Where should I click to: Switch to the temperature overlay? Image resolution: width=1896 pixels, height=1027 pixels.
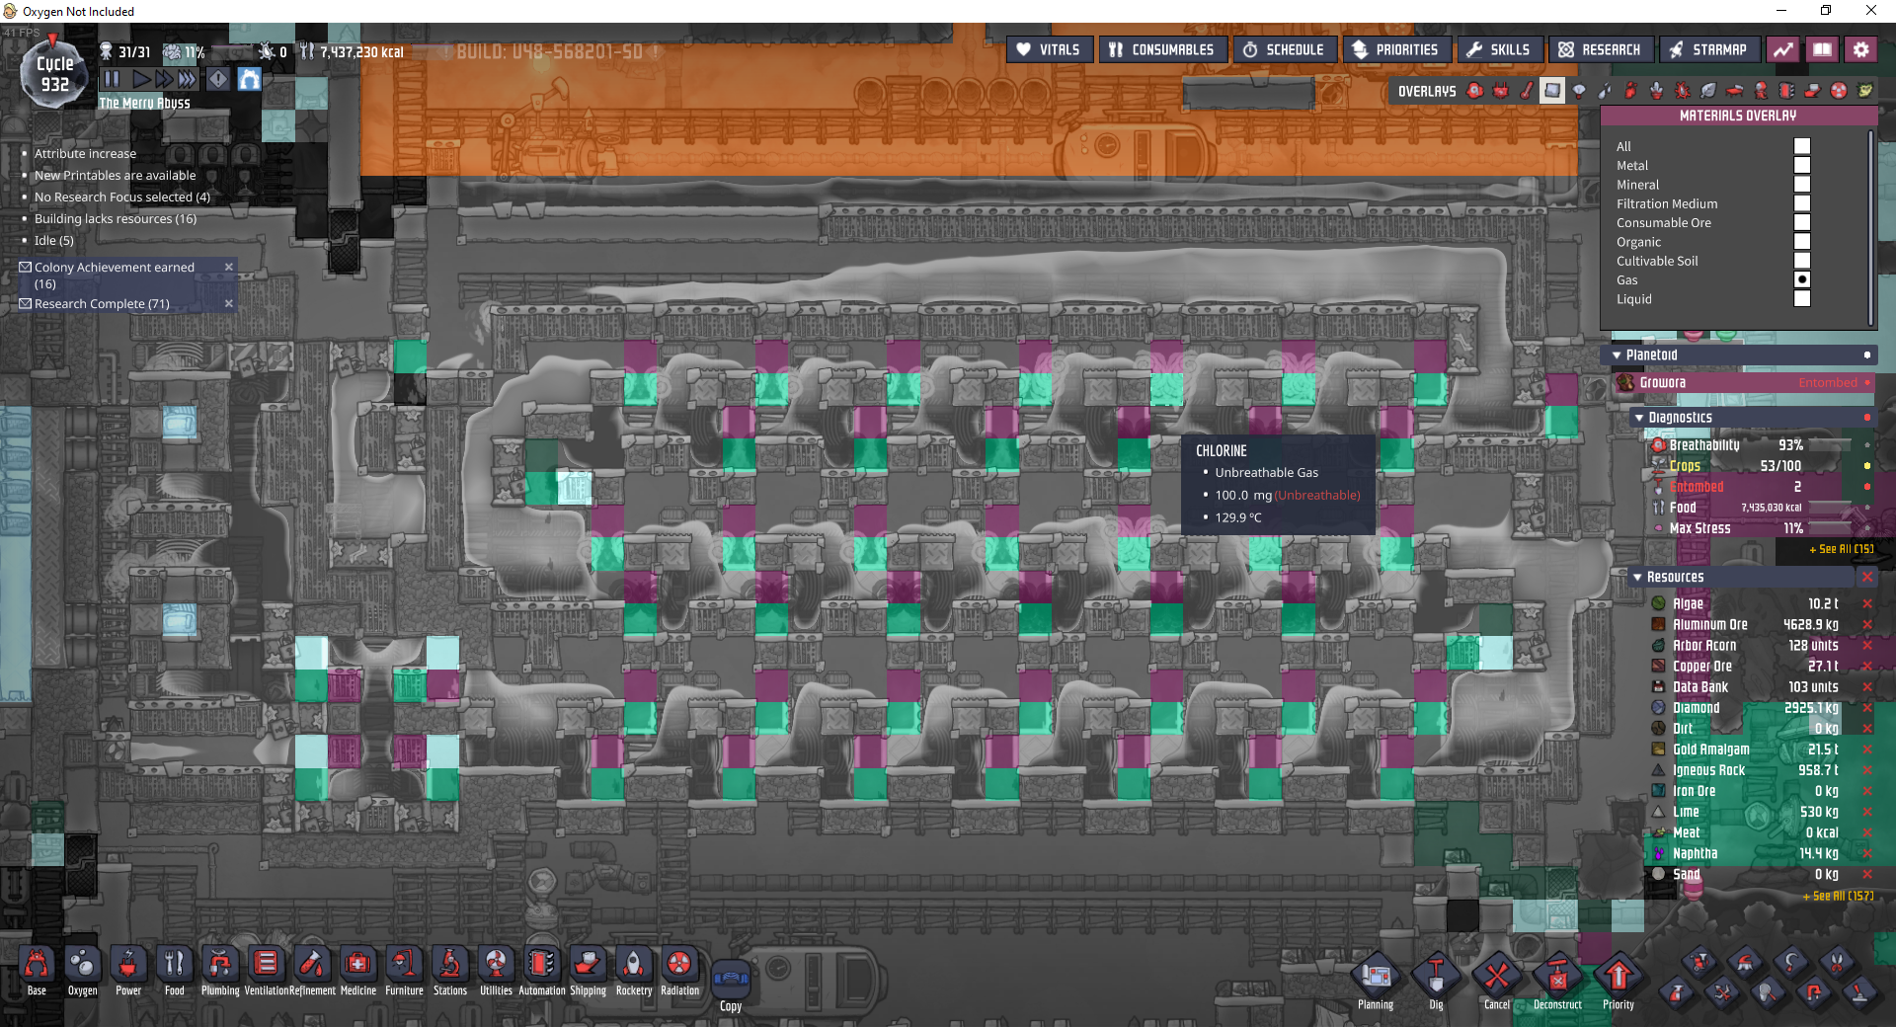1527,91
